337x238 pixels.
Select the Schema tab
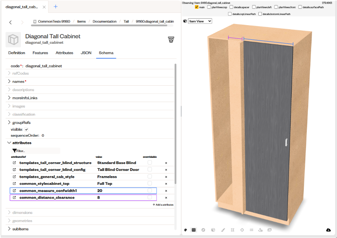pos(106,53)
